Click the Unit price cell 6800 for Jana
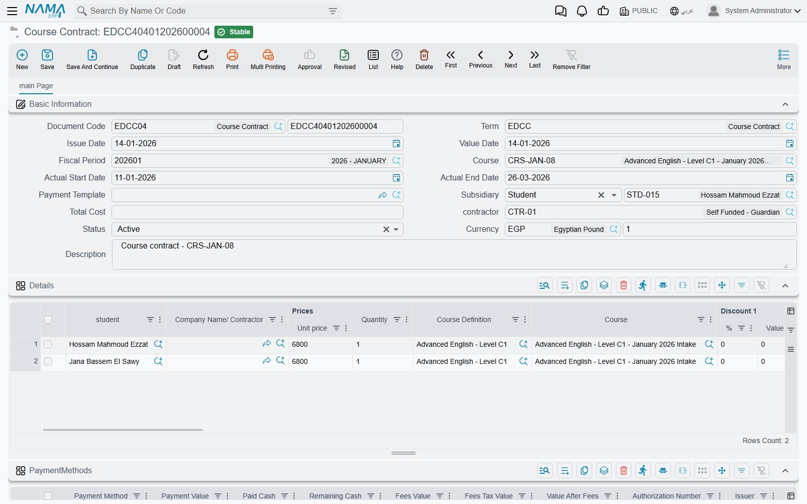 (x=320, y=361)
